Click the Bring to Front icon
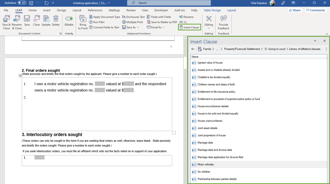 [83, 22]
